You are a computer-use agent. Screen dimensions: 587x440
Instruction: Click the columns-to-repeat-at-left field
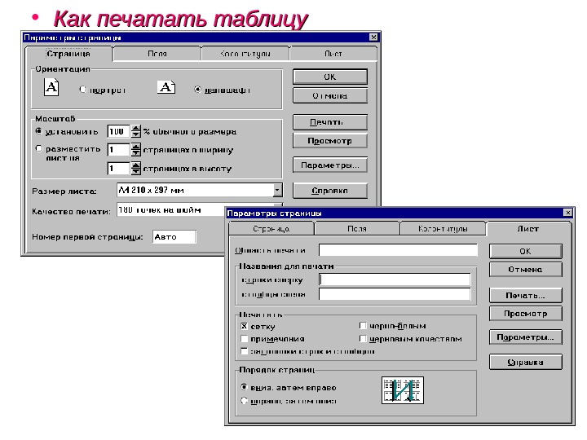pyautogui.click(x=395, y=294)
